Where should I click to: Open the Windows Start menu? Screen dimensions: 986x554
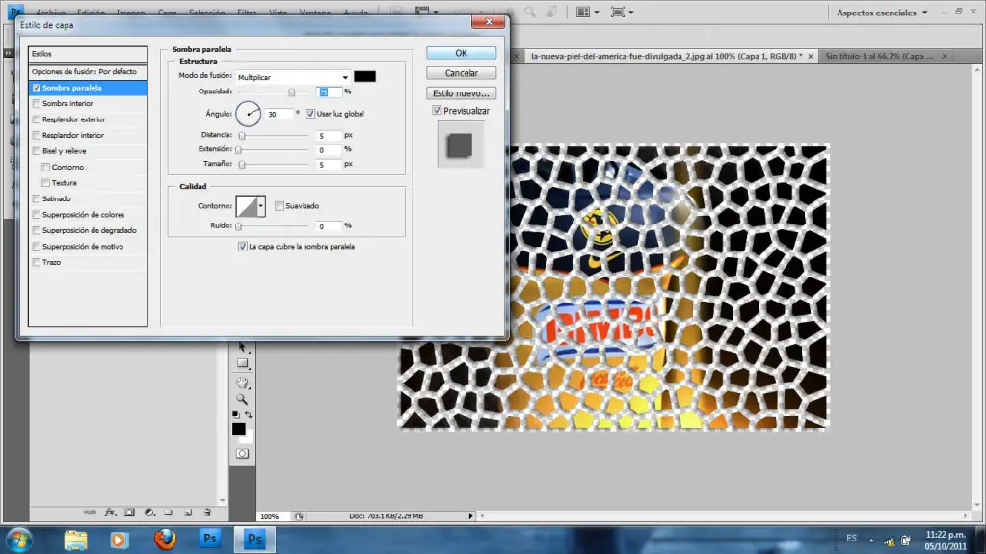19,540
